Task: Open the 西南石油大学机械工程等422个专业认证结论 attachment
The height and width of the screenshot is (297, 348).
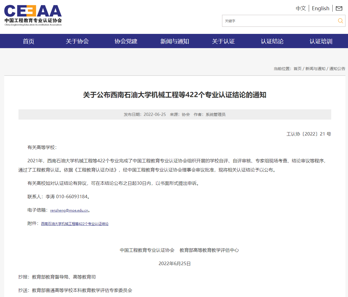Action: tap(75, 224)
